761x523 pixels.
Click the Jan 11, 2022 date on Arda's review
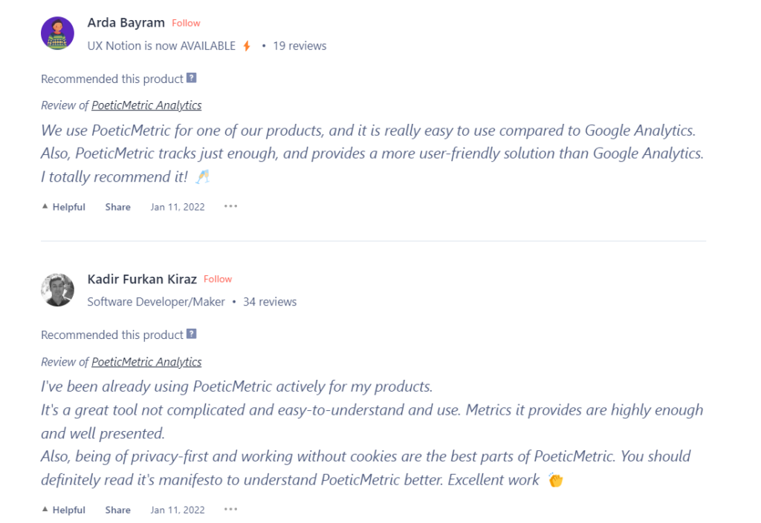coord(178,207)
